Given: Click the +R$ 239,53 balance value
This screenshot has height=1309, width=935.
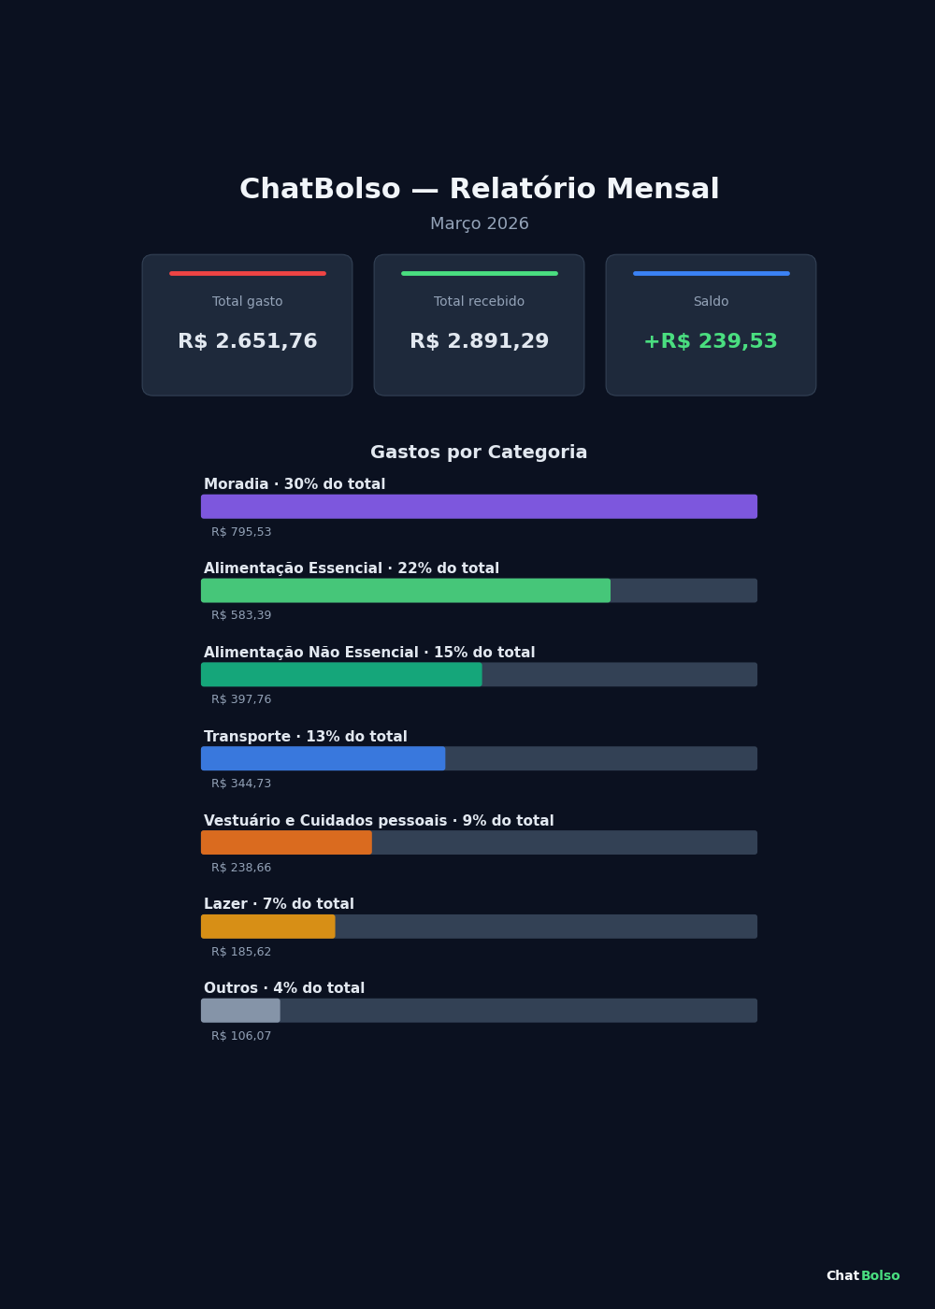Looking at the screenshot, I should tap(711, 342).
